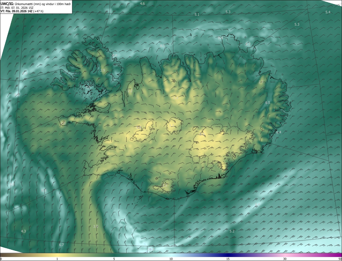Select the 5.1 precipitation value
The height and width of the screenshot is (261, 342).
197,15
